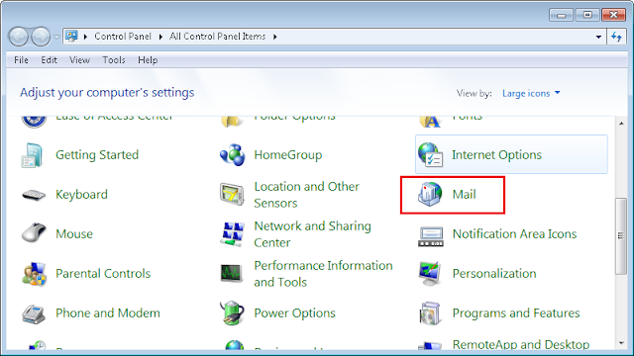Click the Mail icon
634x356 pixels.
(430, 194)
